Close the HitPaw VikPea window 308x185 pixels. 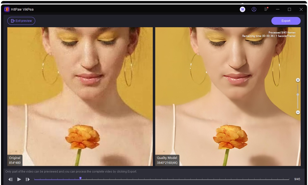click(x=301, y=9)
